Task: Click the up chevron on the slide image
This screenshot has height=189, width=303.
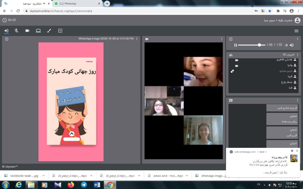Action: click(72, 134)
